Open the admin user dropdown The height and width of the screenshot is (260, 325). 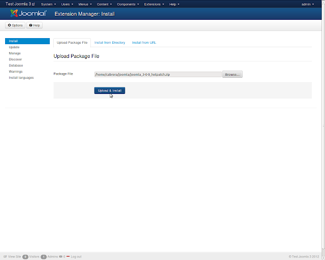coord(308,4)
